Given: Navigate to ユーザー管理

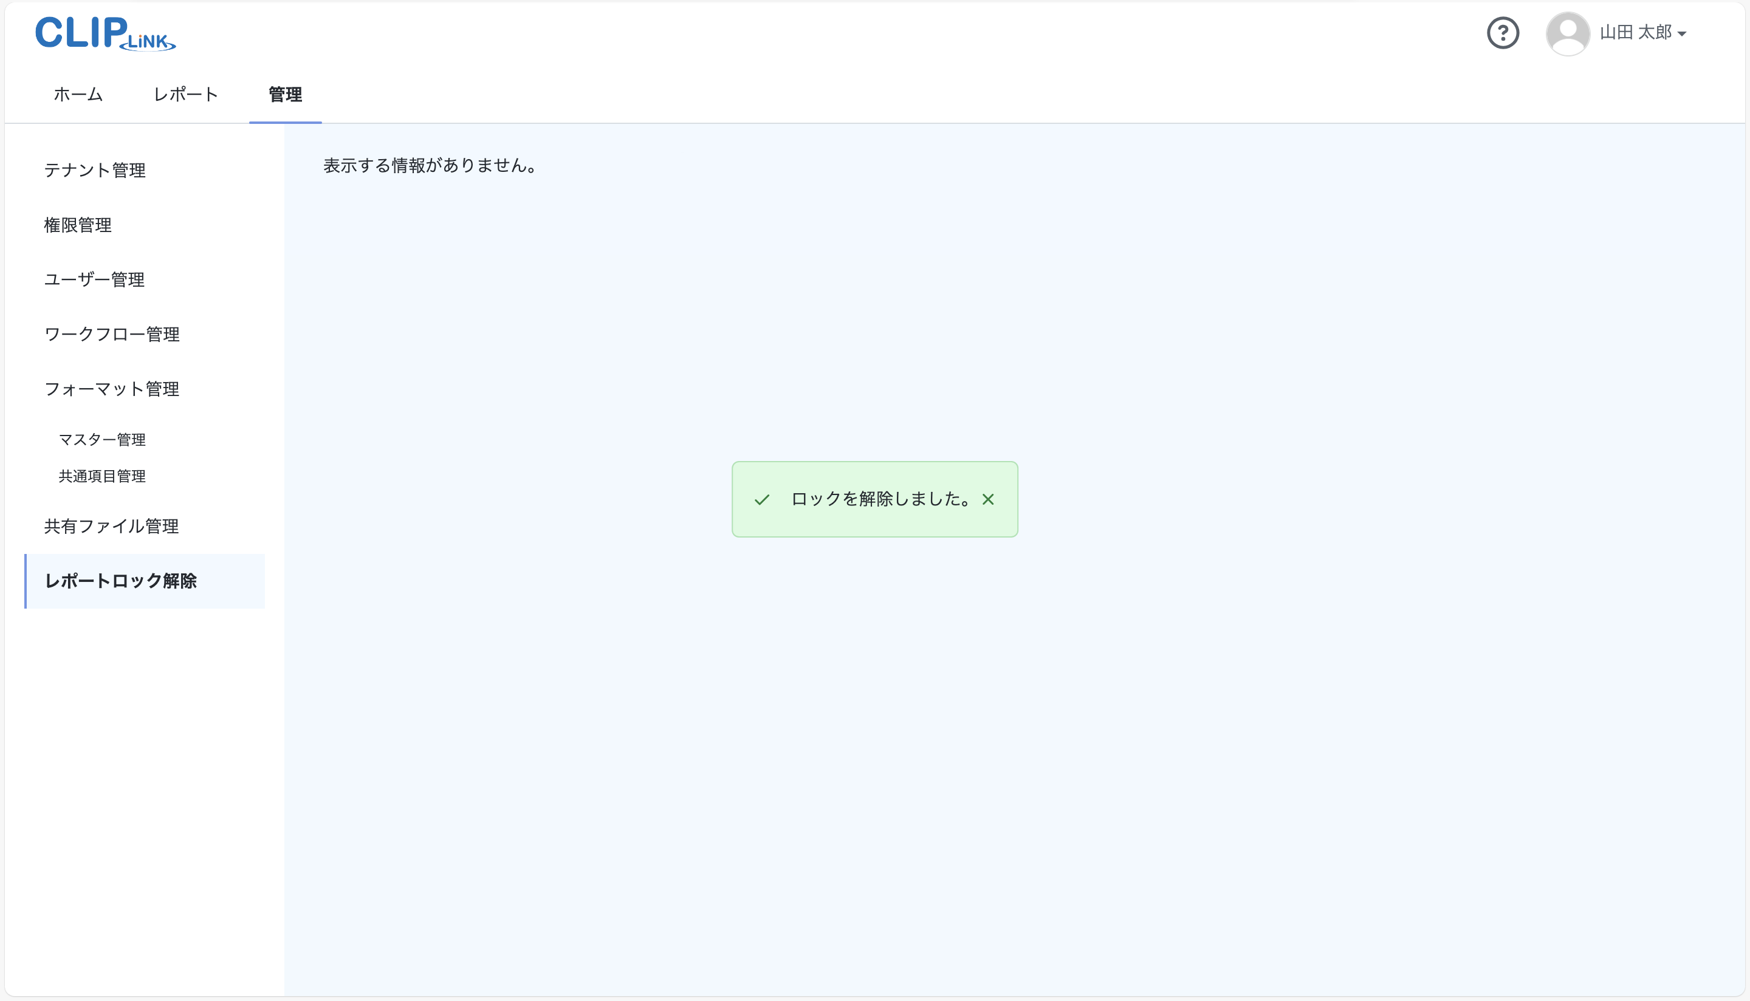Looking at the screenshot, I should pos(94,280).
